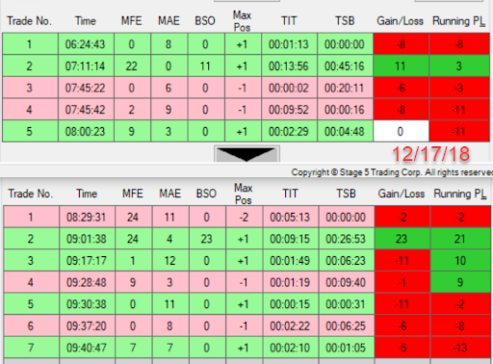Click TIT value 00:05:13

(x=291, y=217)
